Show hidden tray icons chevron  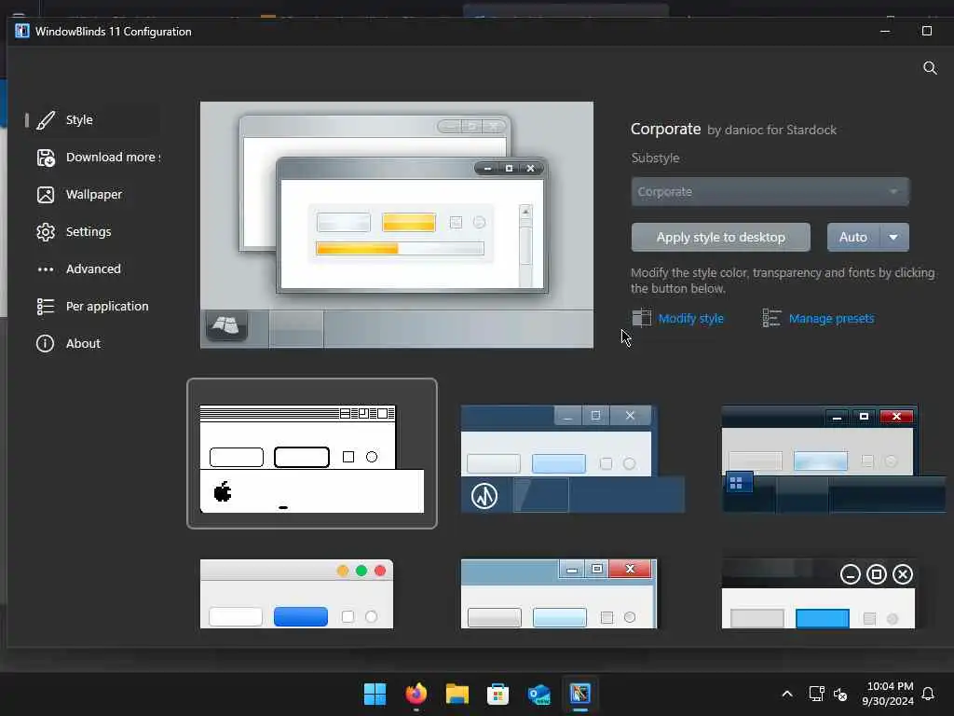point(786,694)
